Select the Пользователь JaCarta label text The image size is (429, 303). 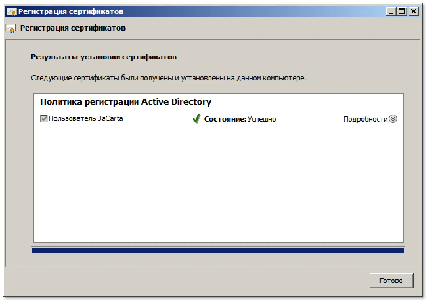coord(86,119)
